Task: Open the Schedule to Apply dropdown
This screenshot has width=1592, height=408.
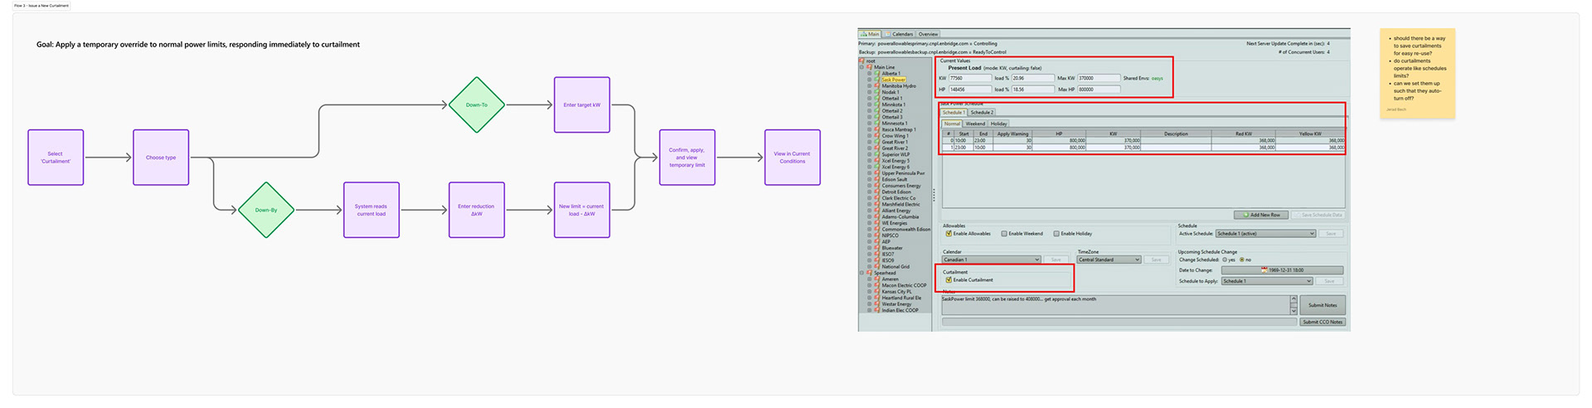Action: pyautogui.click(x=1267, y=281)
